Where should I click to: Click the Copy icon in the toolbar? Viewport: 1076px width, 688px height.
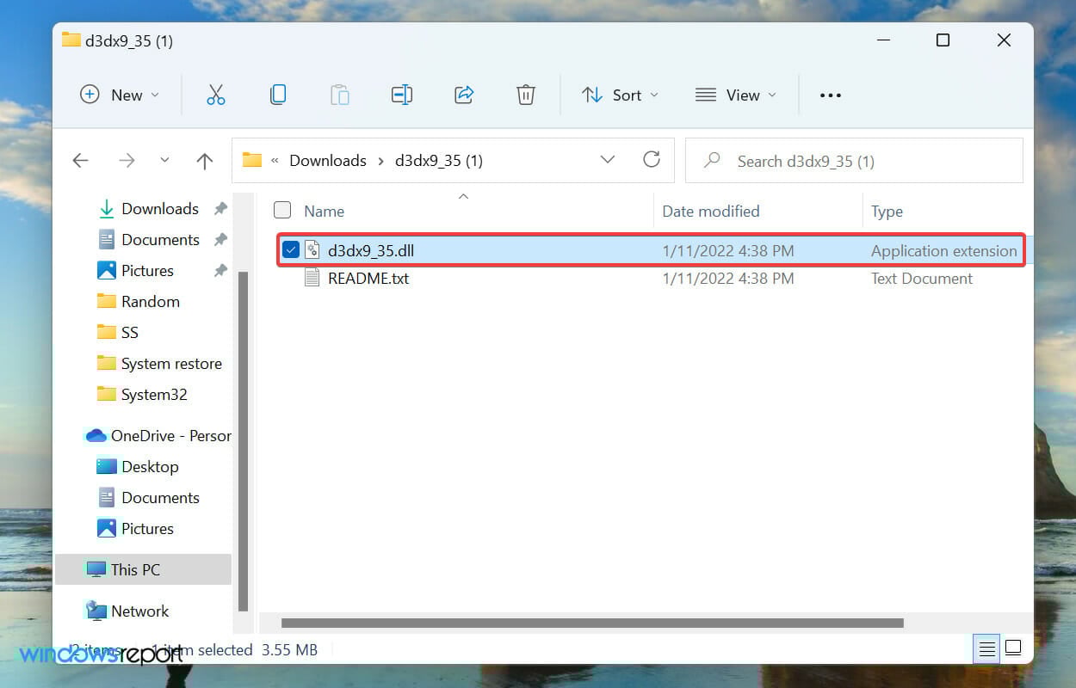278,95
